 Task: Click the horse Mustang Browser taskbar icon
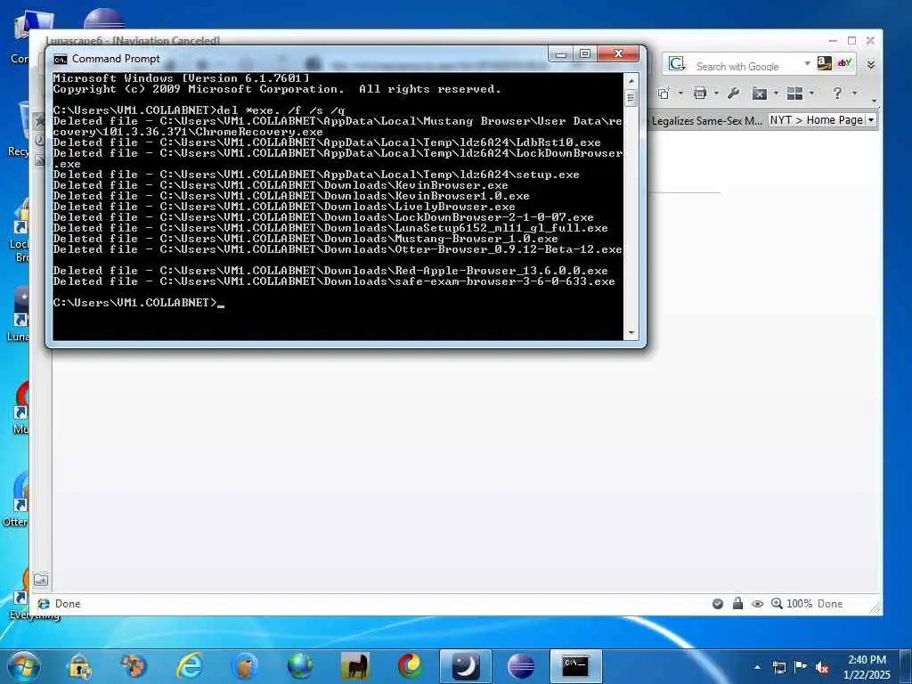pyautogui.click(x=355, y=666)
